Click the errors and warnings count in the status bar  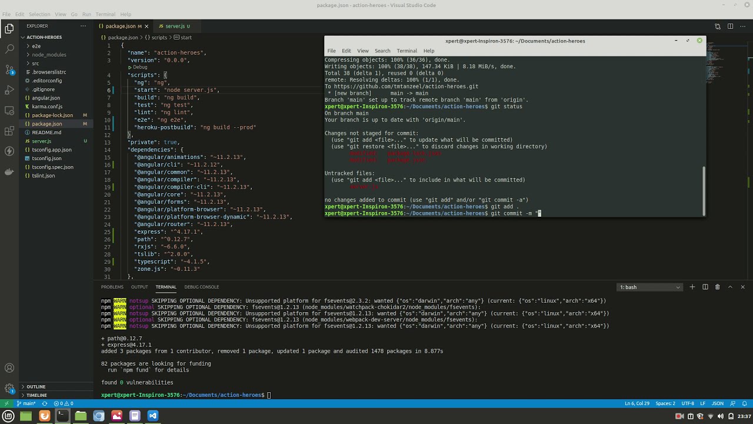[x=62, y=403]
